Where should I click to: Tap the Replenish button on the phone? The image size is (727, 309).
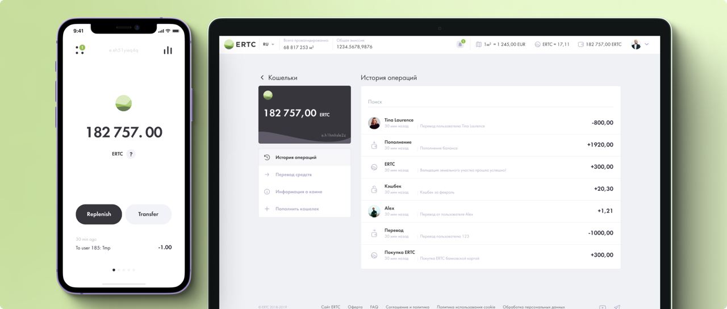pyautogui.click(x=99, y=214)
